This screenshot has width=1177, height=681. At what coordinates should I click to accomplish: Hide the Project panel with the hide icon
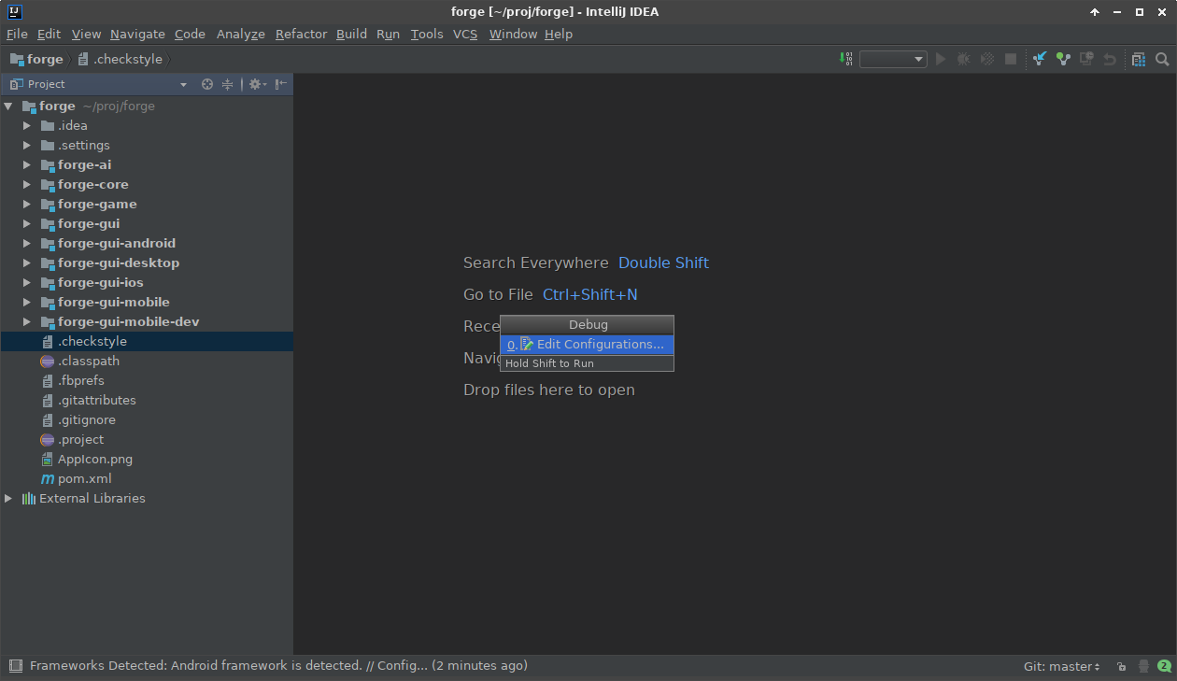point(280,84)
